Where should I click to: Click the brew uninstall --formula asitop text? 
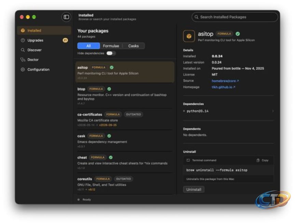(217, 170)
